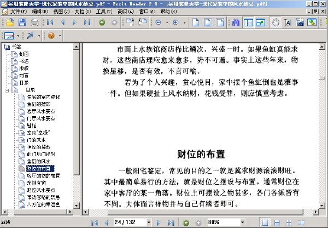Screen dimensions: 328x228
Task: Jump to last page in top toolbar
Action: pos(87,22)
